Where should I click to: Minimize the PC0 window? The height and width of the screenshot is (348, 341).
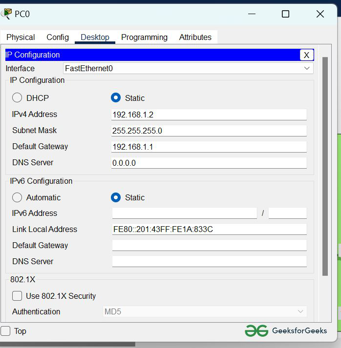click(252, 14)
